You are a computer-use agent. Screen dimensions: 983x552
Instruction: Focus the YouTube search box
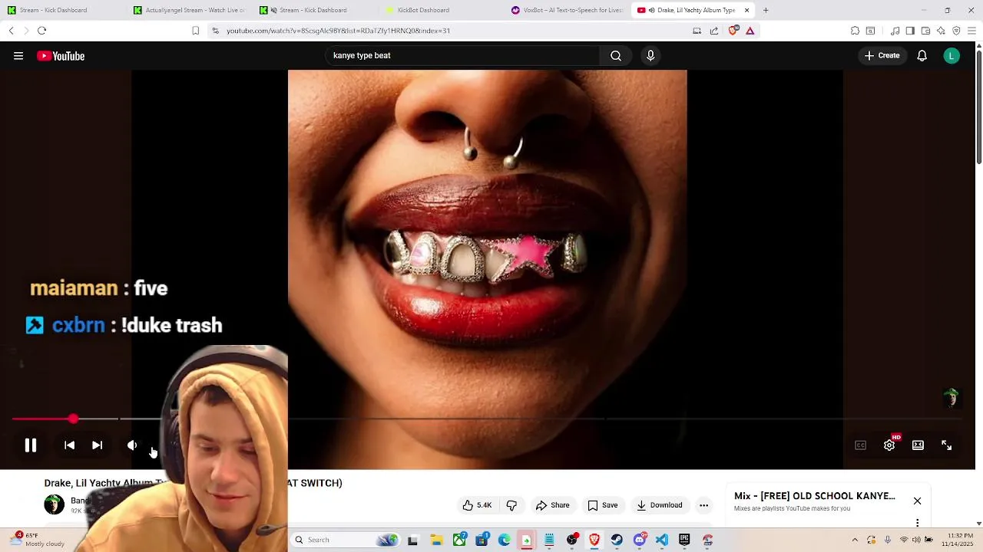(462, 56)
